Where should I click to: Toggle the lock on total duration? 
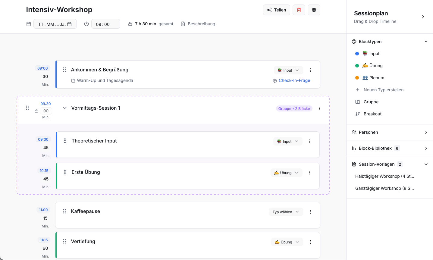pyautogui.click(x=130, y=24)
